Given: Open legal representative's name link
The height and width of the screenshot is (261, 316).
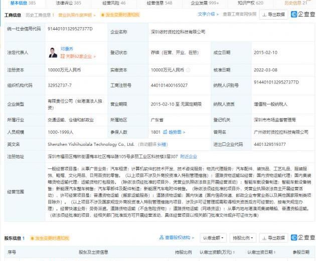Looking at the screenshot, I should coord(67,49).
